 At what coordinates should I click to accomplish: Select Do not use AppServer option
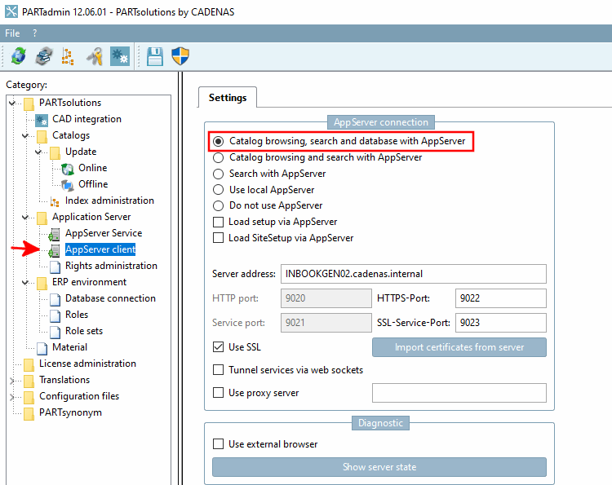[218, 205]
